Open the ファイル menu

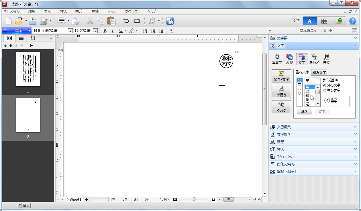[14, 11]
